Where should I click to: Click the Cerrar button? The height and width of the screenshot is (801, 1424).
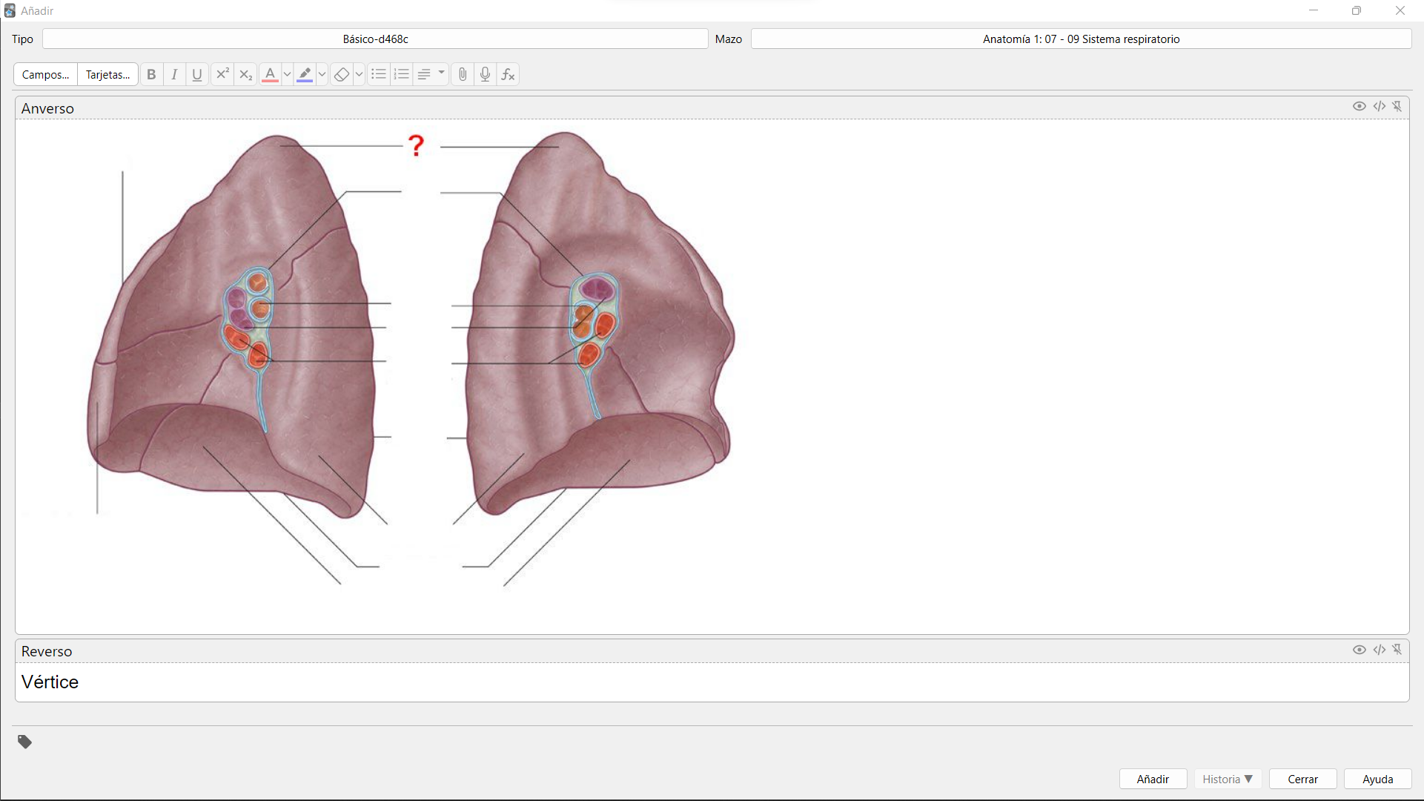1302,779
